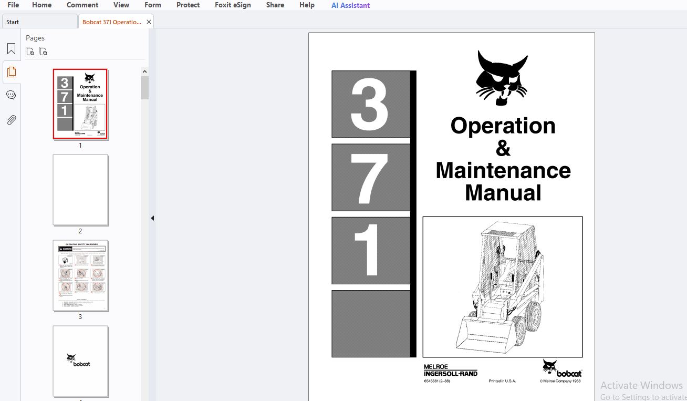The width and height of the screenshot is (687, 401).
Task: Click the '6545681 (2–88)' part number
Action: tap(437, 381)
